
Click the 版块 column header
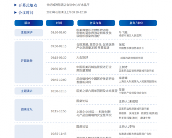point(29,23)
